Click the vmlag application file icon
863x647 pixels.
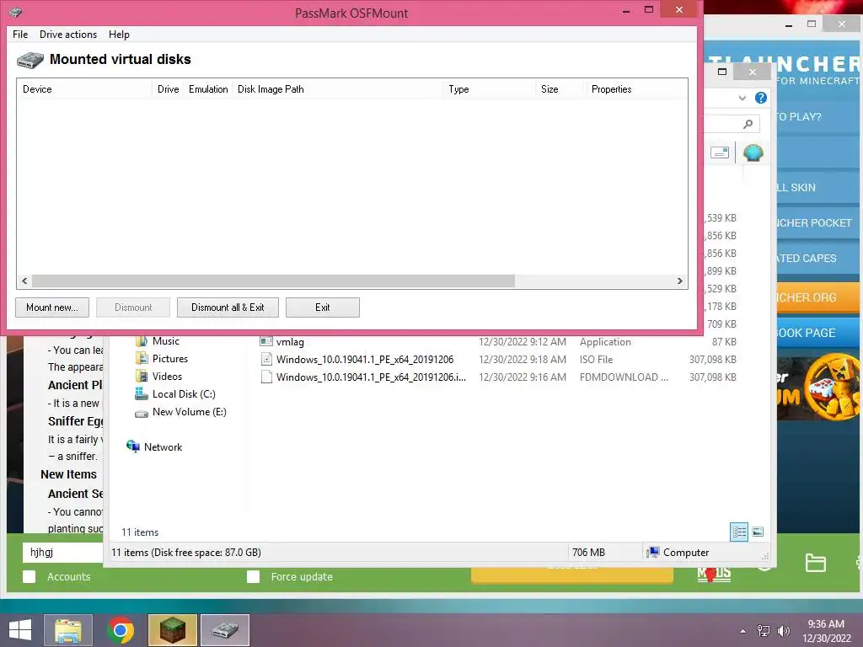266,341
